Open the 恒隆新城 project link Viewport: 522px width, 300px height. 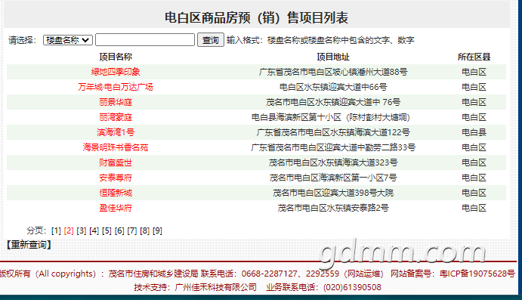click(x=116, y=193)
